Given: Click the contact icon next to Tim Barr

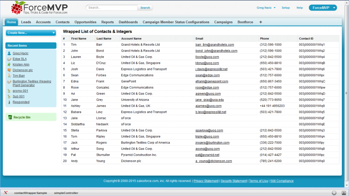Looking at the screenshot, I should point(9,76).
